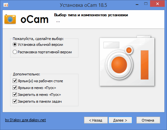Minimize the installer window
167x130 pixels.
[137, 5]
